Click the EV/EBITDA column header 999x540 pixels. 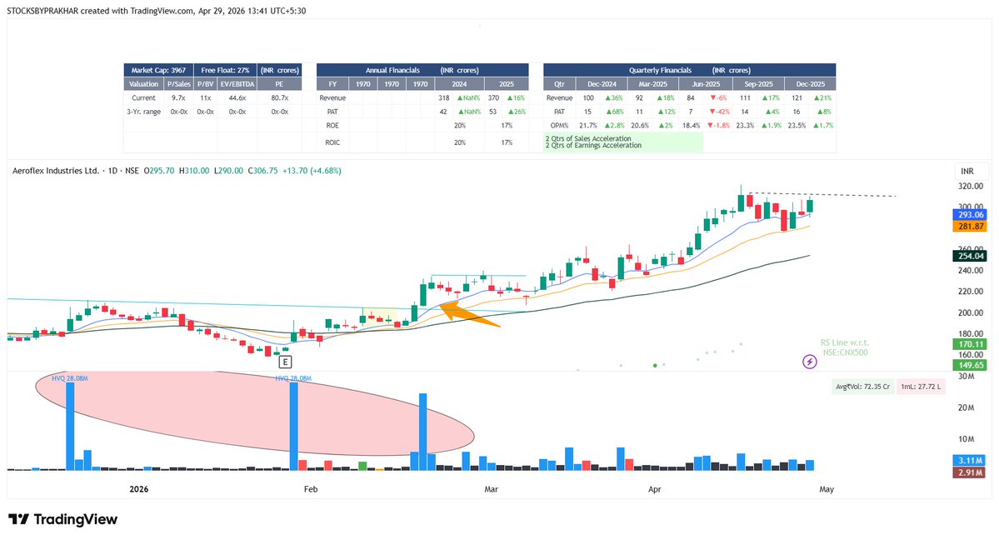pos(237,84)
